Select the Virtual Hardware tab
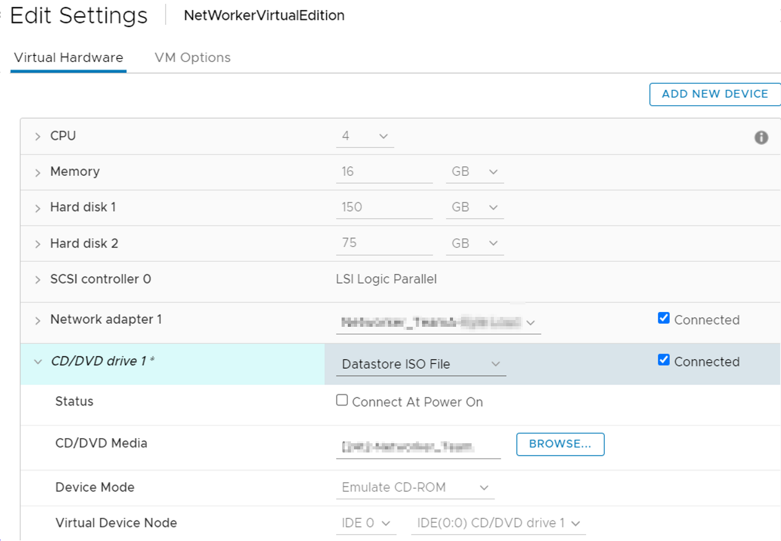The height and width of the screenshot is (541, 781). coord(68,57)
